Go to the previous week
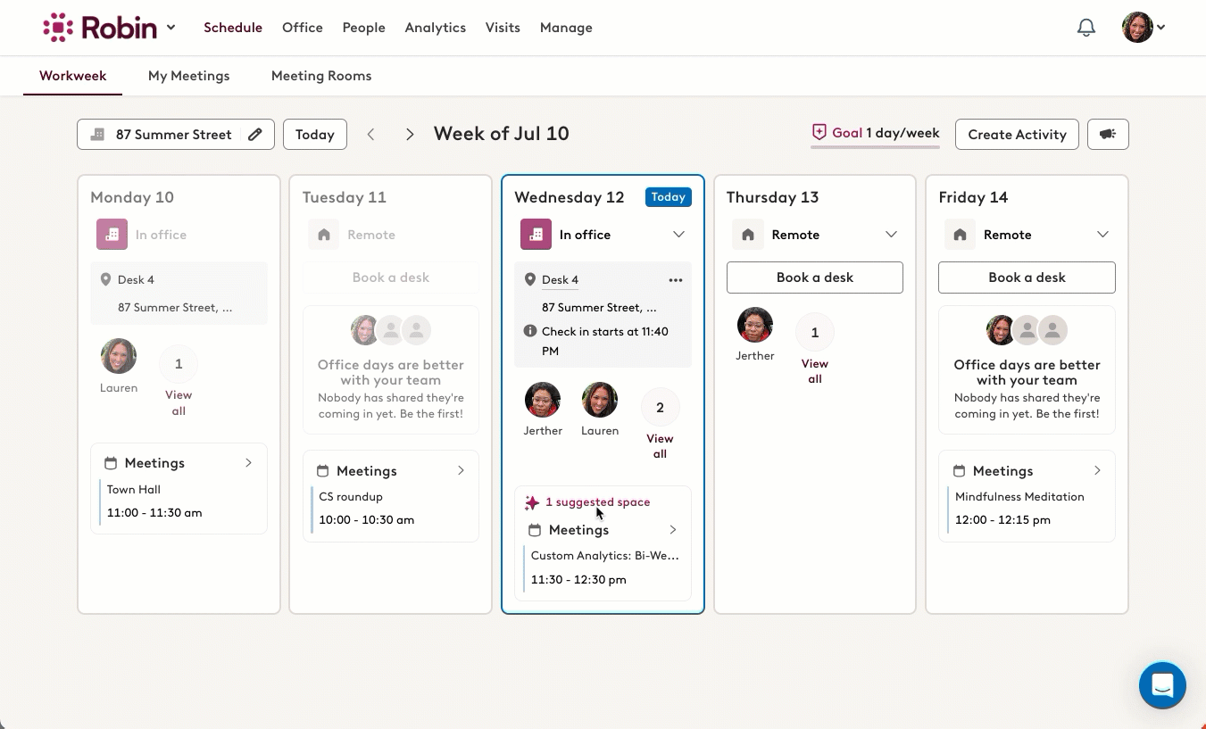 371,135
